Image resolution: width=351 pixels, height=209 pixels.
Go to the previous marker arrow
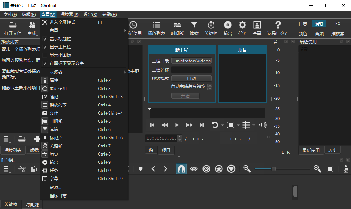click(153, 169)
